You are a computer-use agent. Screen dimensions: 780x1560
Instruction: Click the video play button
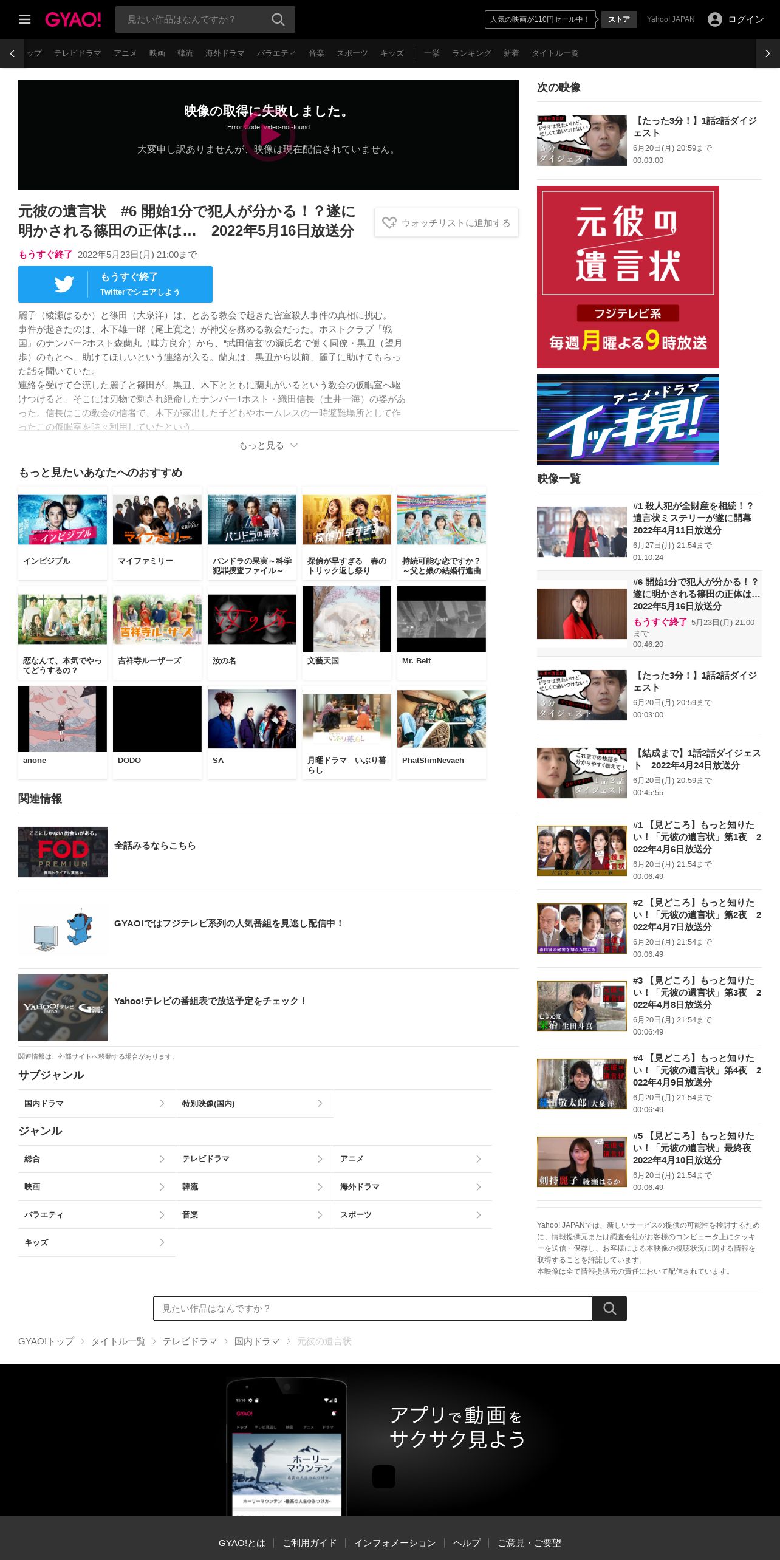[x=269, y=135]
